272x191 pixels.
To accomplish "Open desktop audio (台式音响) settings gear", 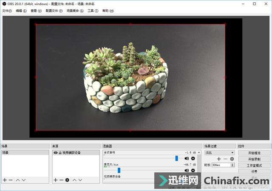I will [x=193, y=158].
